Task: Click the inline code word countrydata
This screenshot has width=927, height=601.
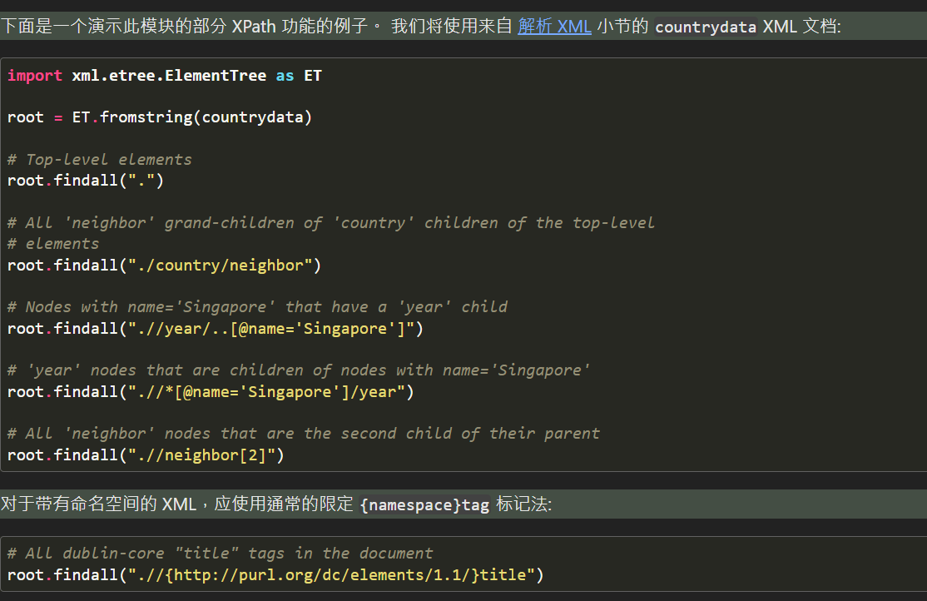Action: point(706,27)
